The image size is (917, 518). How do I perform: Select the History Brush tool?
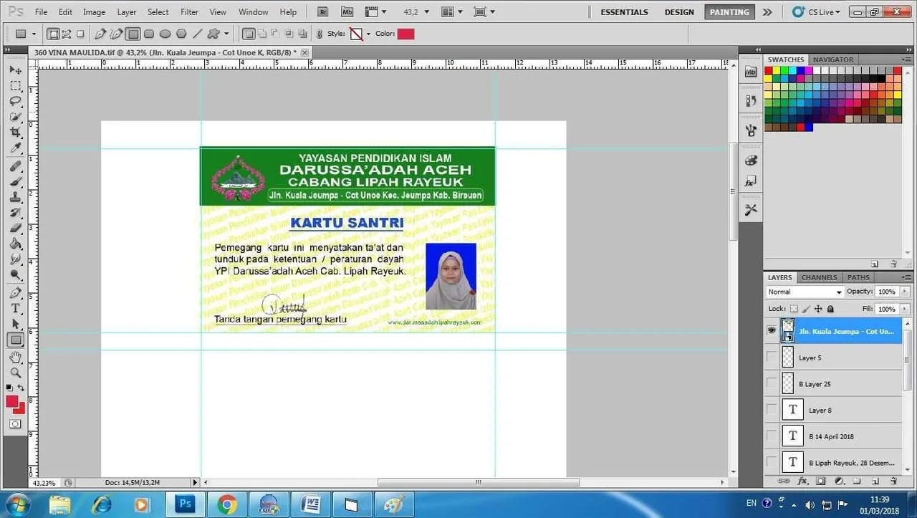[16, 214]
